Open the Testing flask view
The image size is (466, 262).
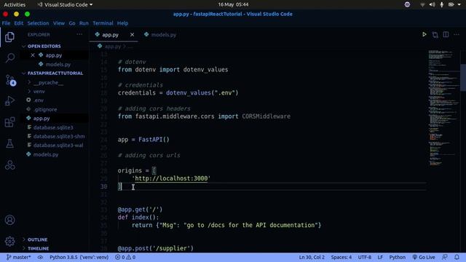[9, 143]
